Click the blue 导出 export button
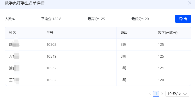 tap(183, 19)
